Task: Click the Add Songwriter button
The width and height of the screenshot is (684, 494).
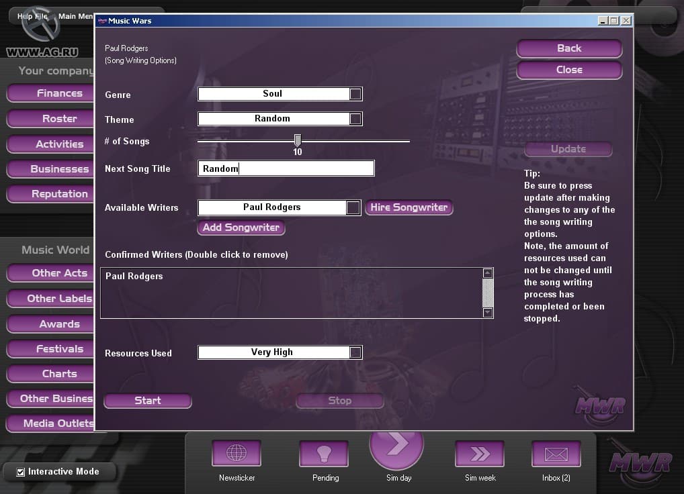Action: pyautogui.click(x=241, y=228)
